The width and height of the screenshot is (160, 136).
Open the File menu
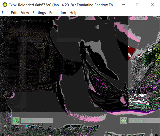point(5,13)
